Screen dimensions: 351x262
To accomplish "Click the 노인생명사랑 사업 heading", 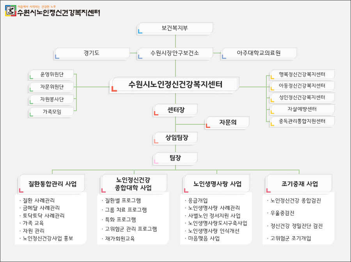I will 217,184.
